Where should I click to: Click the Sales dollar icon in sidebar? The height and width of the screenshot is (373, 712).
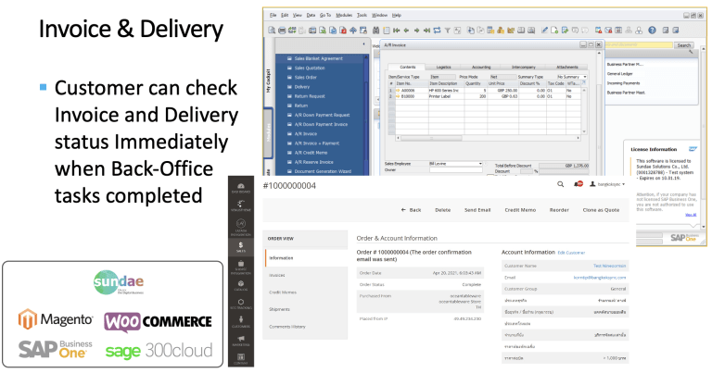click(x=243, y=243)
